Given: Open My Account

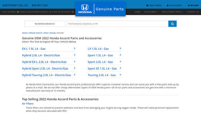Looking at the screenshot, I should tap(174, 6).
